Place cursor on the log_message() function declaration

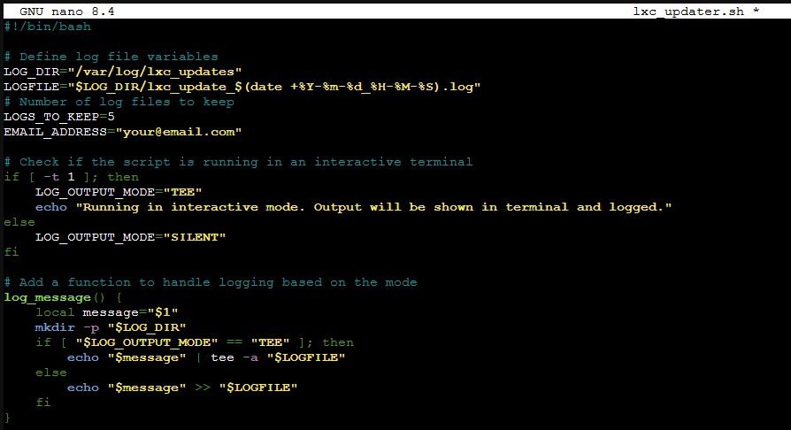point(62,297)
